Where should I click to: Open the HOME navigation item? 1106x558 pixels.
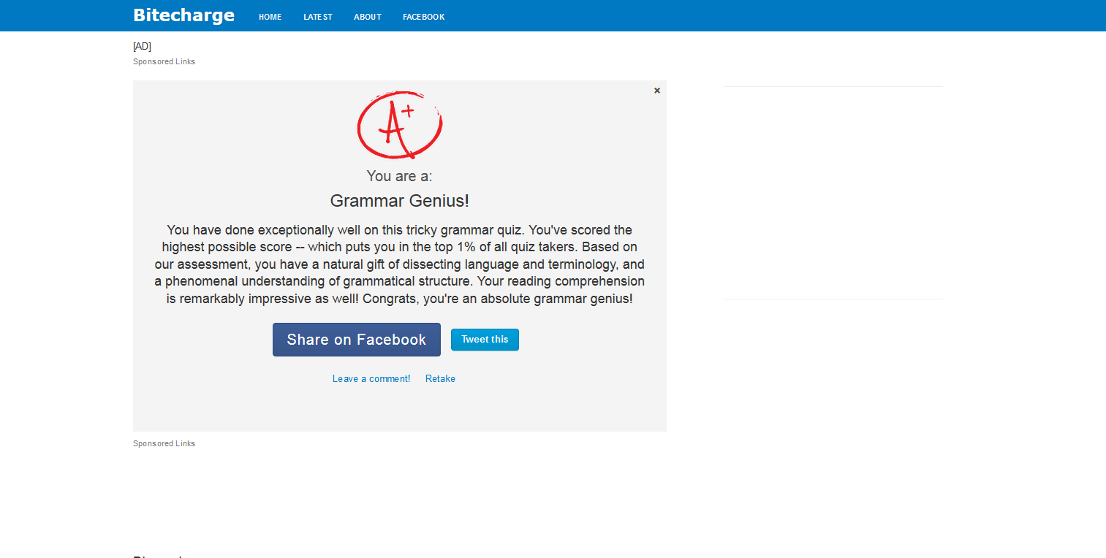[x=270, y=16]
